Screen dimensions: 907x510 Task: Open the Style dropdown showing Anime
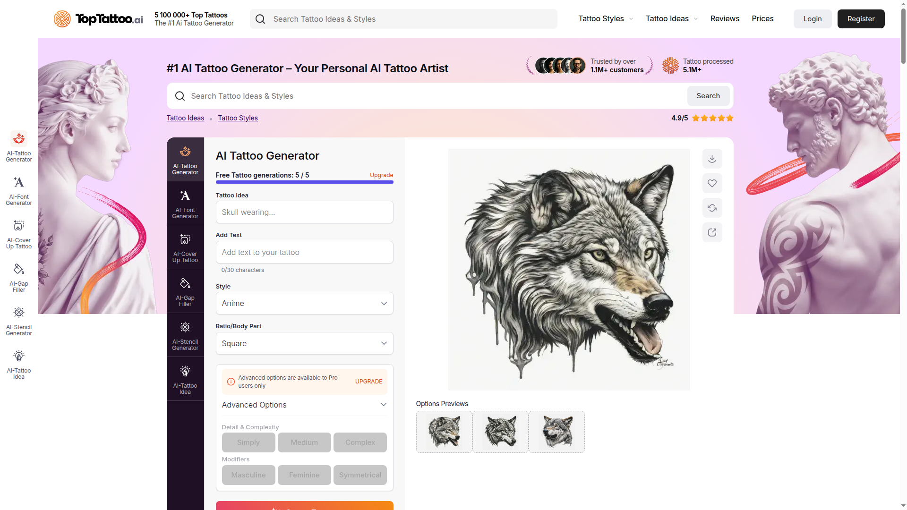point(304,303)
